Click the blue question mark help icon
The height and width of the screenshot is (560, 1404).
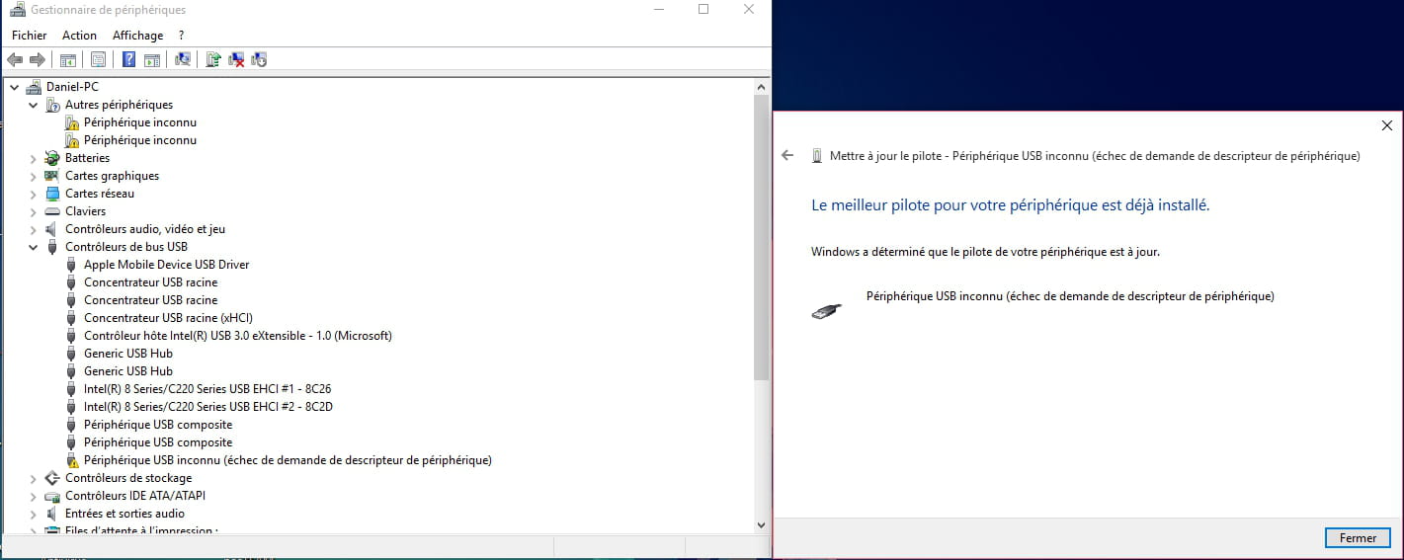pos(128,59)
